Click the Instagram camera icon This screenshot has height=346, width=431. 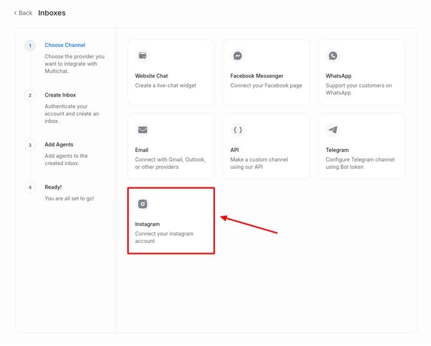[x=143, y=204]
